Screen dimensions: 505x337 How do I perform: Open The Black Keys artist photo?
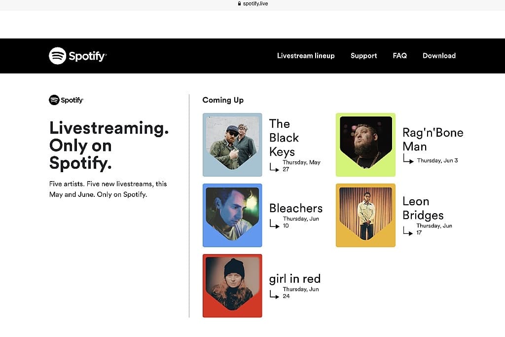232,145
